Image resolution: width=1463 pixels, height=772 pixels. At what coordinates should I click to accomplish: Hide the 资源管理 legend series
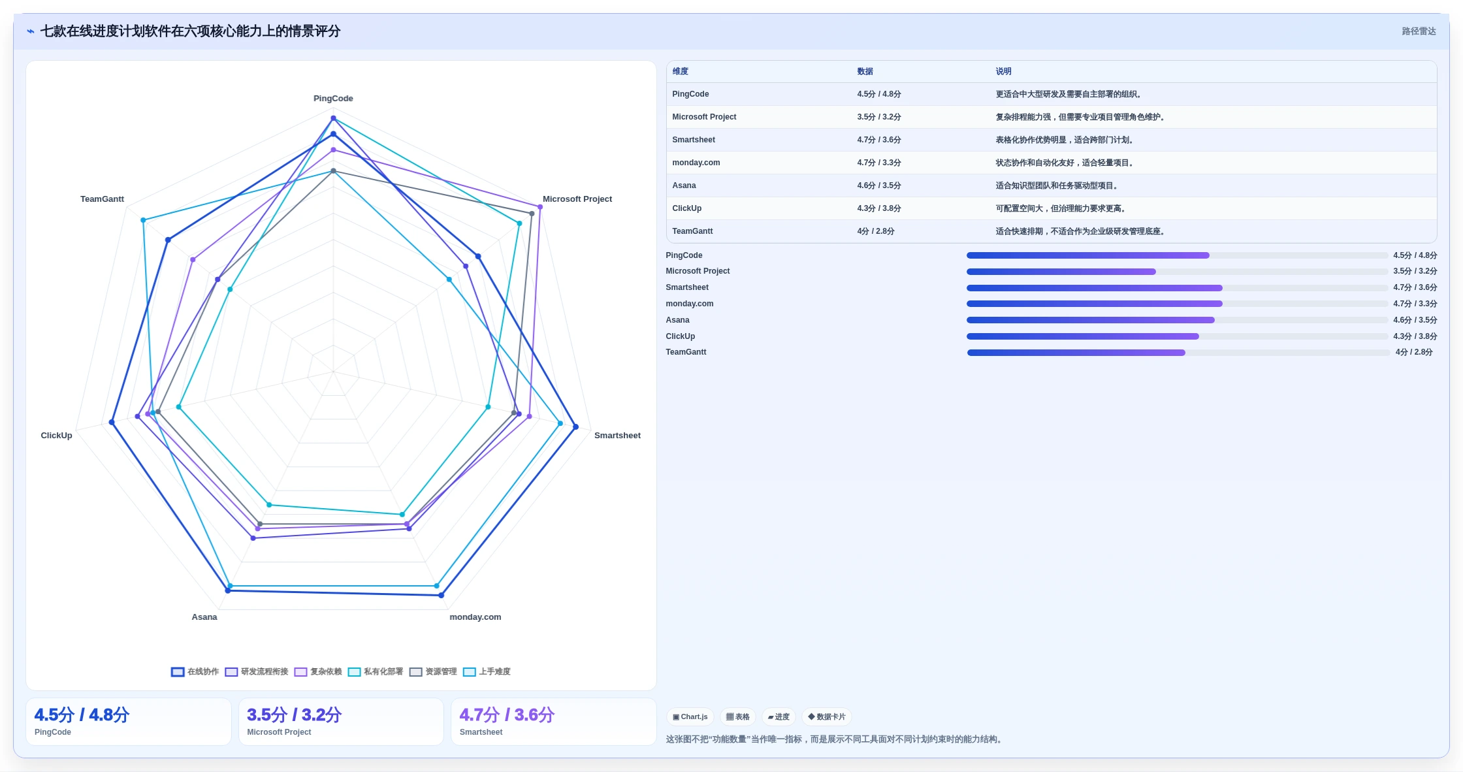click(x=432, y=671)
